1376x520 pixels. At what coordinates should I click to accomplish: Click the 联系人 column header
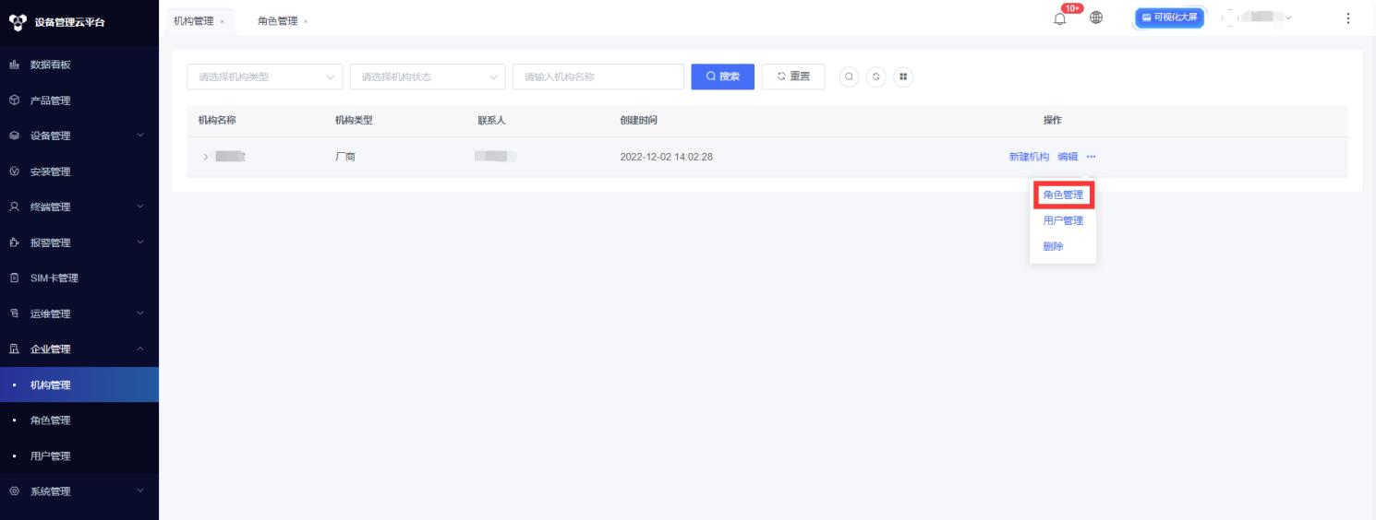491,121
